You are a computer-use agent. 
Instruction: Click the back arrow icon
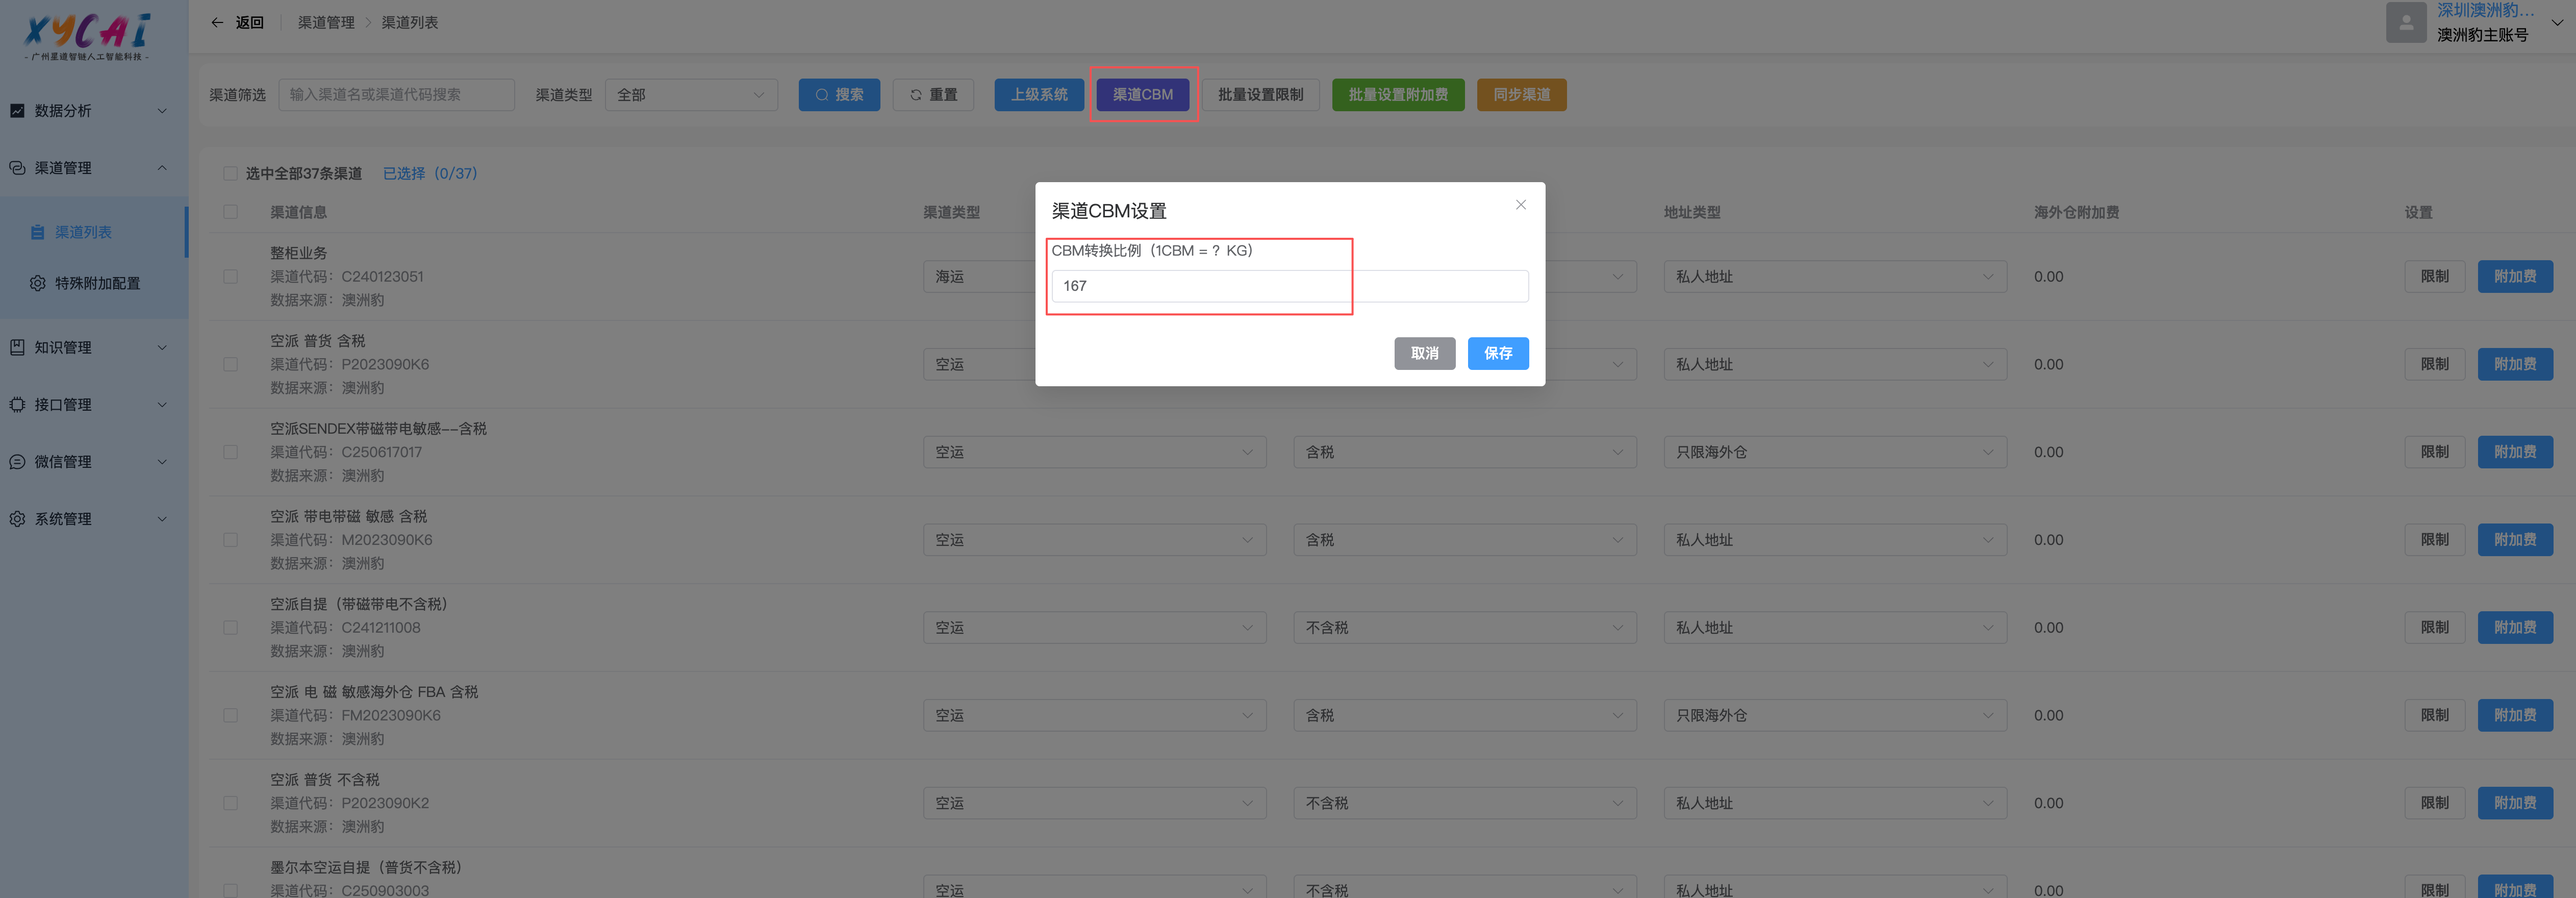click(217, 22)
